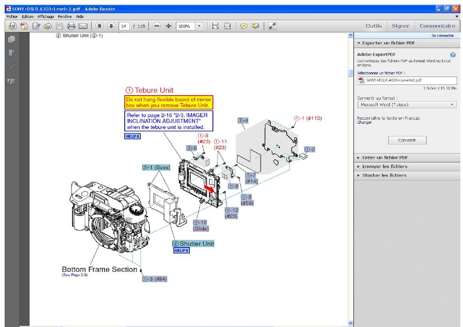The width and height of the screenshot is (463, 327).
Task: Click the zoom percentage field showing 100%
Action: pyautogui.click(x=186, y=26)
